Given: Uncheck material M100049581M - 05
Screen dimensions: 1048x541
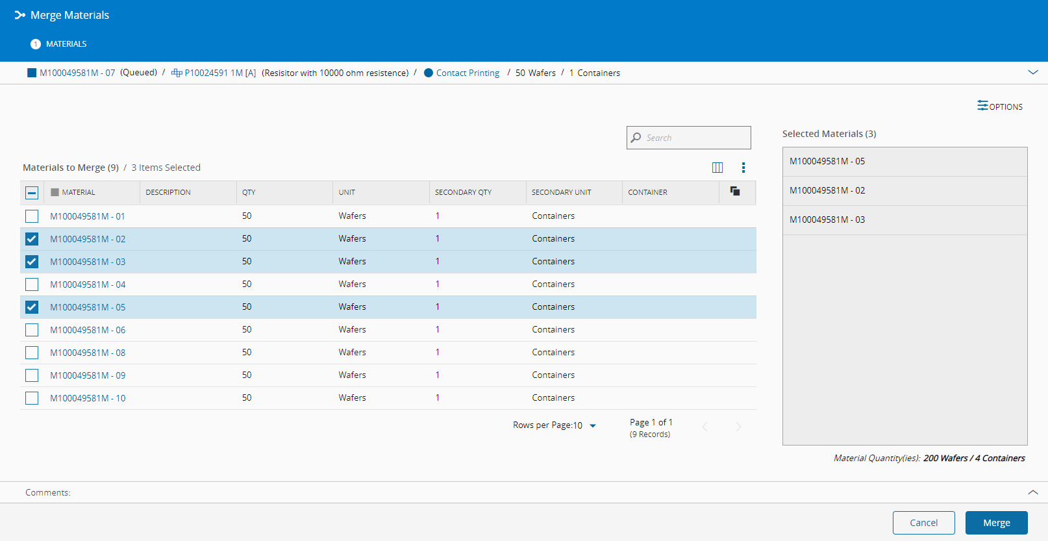Looking at the screenshot, I should [32, 307].
